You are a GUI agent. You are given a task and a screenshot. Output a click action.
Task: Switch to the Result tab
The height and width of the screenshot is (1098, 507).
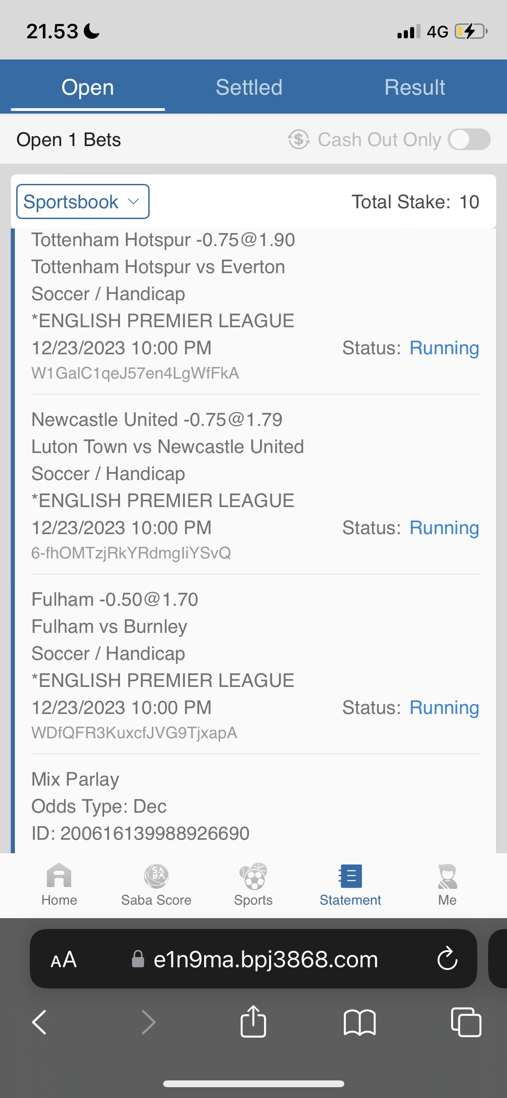point(415,87)
